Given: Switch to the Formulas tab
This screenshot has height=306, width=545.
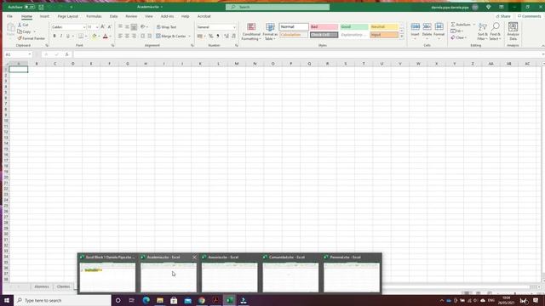Looking at the screenshot, I should pyautogui.click(x=94, y=16).
